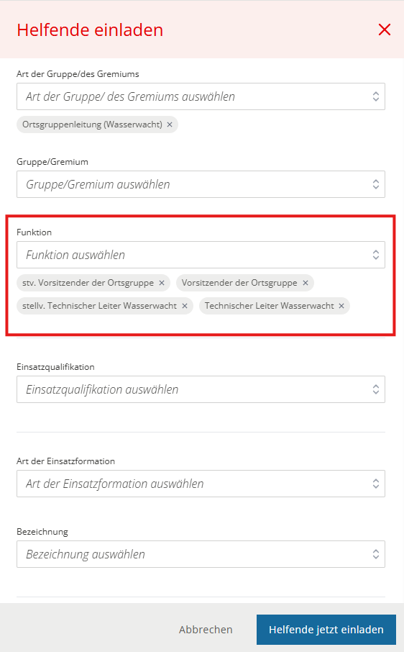Open Art der Einsatzformation dropdown arrows

376,484
